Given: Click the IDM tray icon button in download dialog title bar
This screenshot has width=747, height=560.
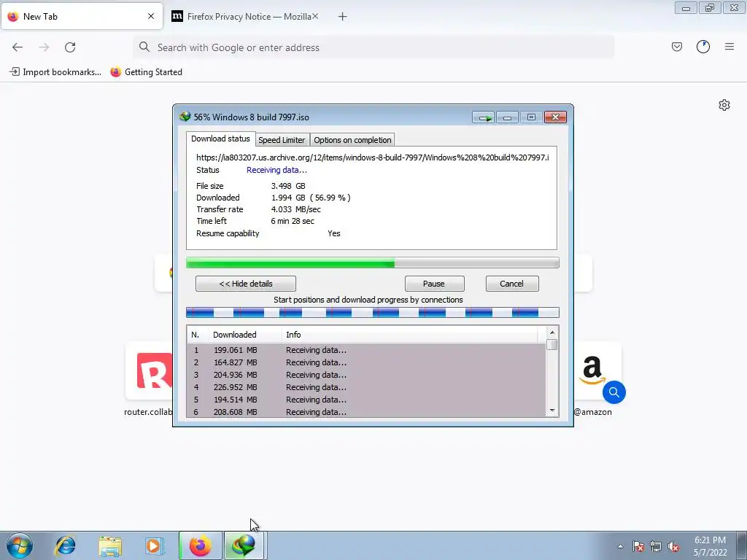Looking at the screenshot, I should tap(484, 117).
